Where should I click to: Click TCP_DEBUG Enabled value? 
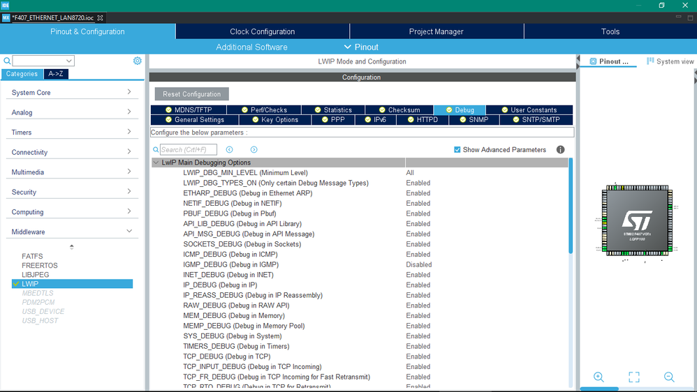(418, 356)
